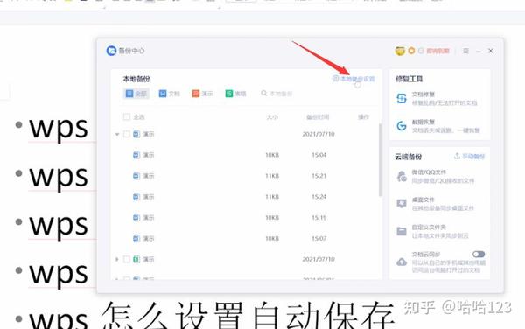This screenshot has height=329, width=525.
Task: Click the 微信/QQ文件 cloud backup icon
Action: 402,176
